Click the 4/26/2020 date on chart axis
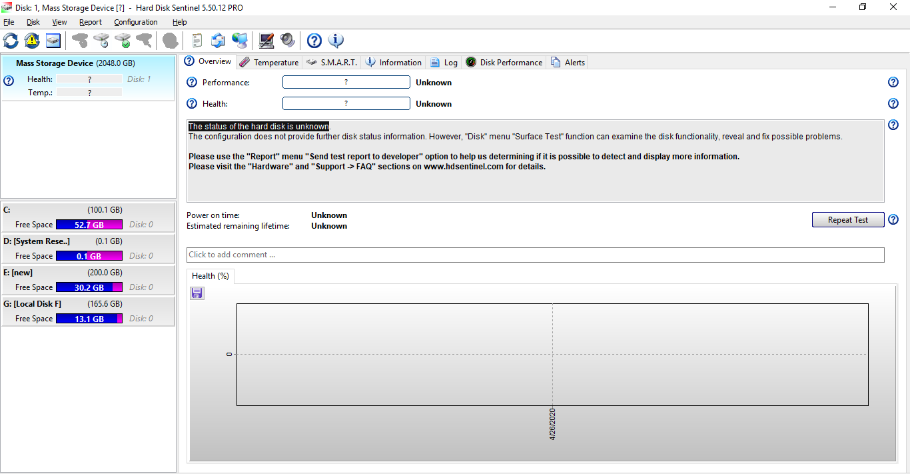Screen dimensions: 910x474 tap(552, 424)
